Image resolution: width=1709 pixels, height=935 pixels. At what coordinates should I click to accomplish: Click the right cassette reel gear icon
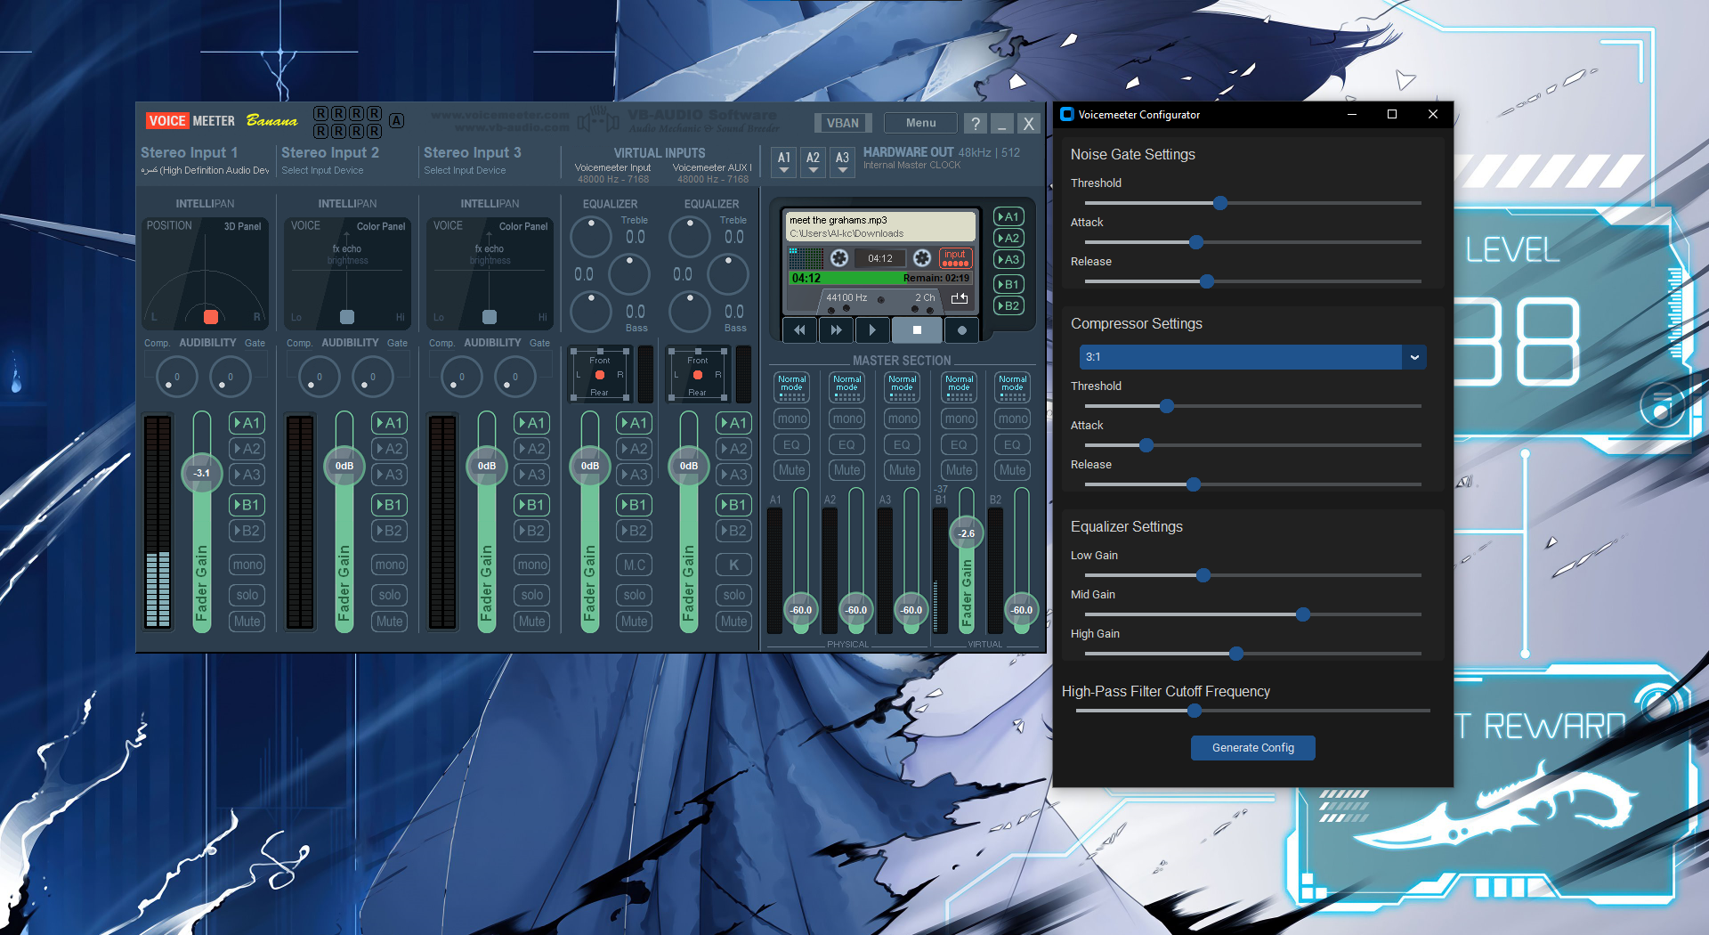[922, 258]
